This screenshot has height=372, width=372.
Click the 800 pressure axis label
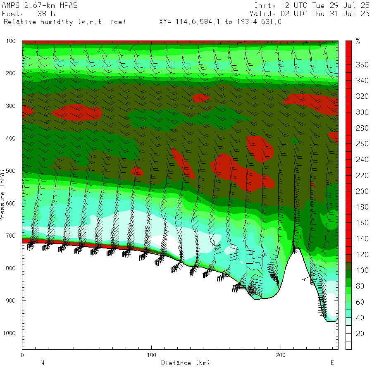click(11, 268)
